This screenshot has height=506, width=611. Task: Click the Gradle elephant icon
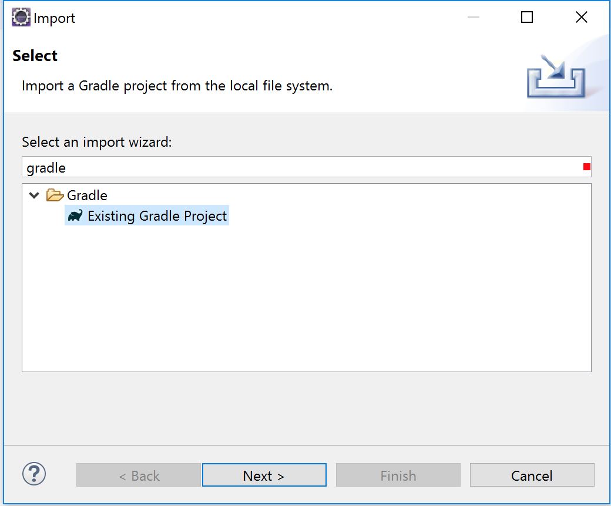click(75, 216)
